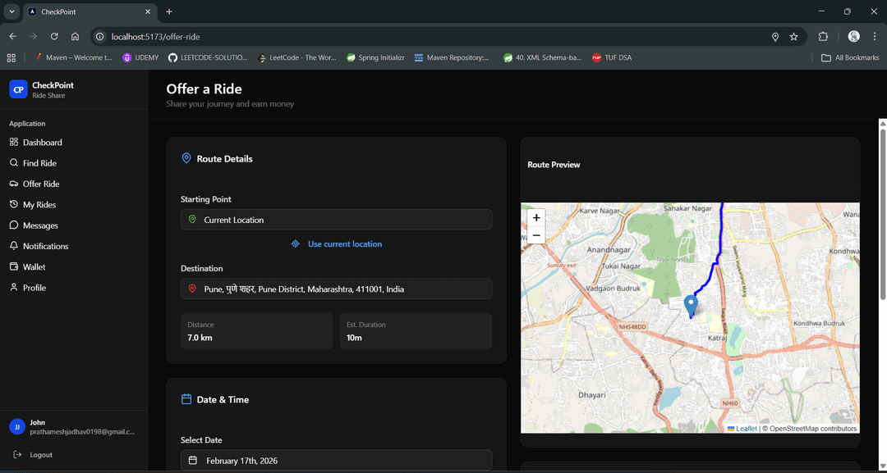This screenshot has width=887, height=473.
Task: Click the green location pin in Starting Point
Action: point(192,220)
